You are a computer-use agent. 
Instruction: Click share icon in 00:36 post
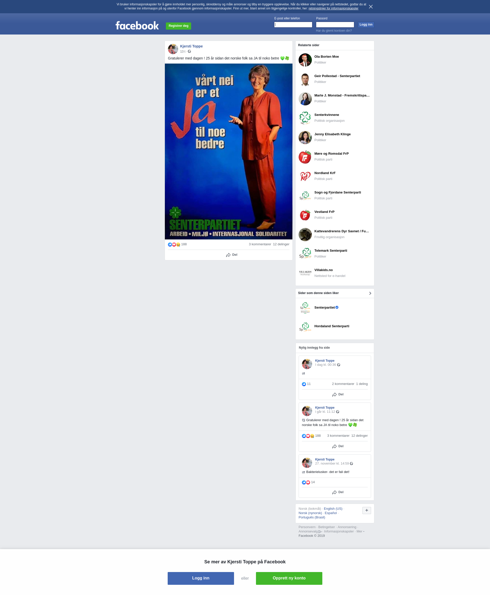[x=303, y=373]
